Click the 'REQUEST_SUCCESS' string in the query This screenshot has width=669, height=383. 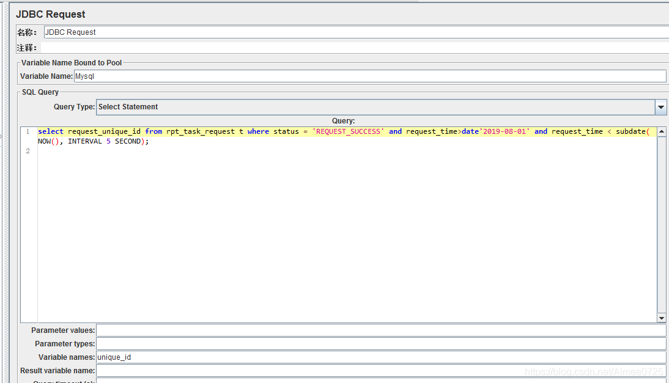[x=348, y=132]
